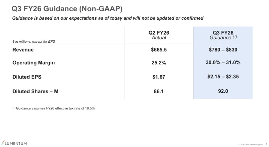The image size is (269, 147).
Task: Select the 25.2% operating margin value
Action: click(158, 63)
